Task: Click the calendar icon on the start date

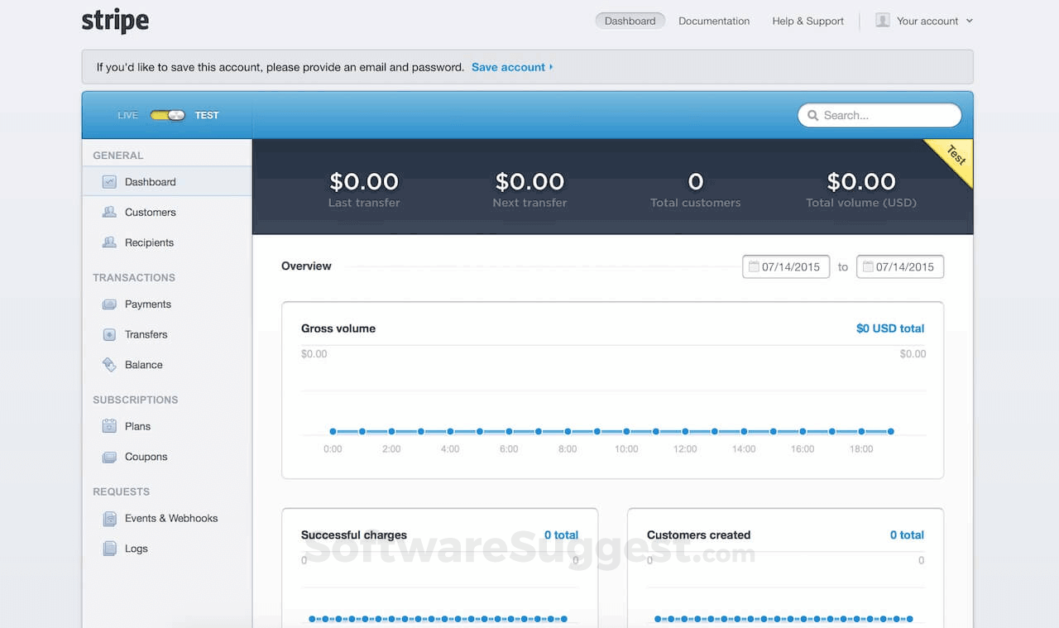Action: 754,266
